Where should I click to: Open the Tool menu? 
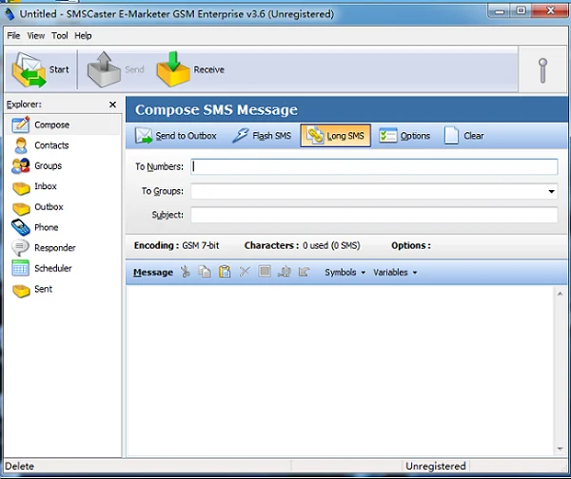coord(59,35)
